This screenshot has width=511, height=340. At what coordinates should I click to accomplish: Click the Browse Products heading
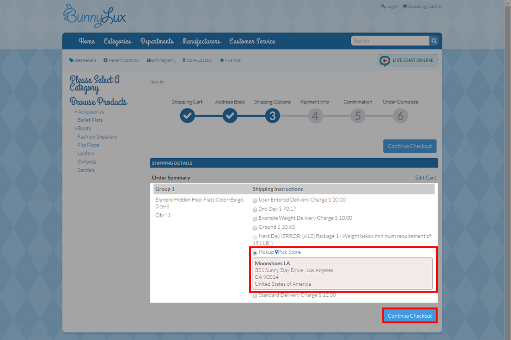pos(98,102)
